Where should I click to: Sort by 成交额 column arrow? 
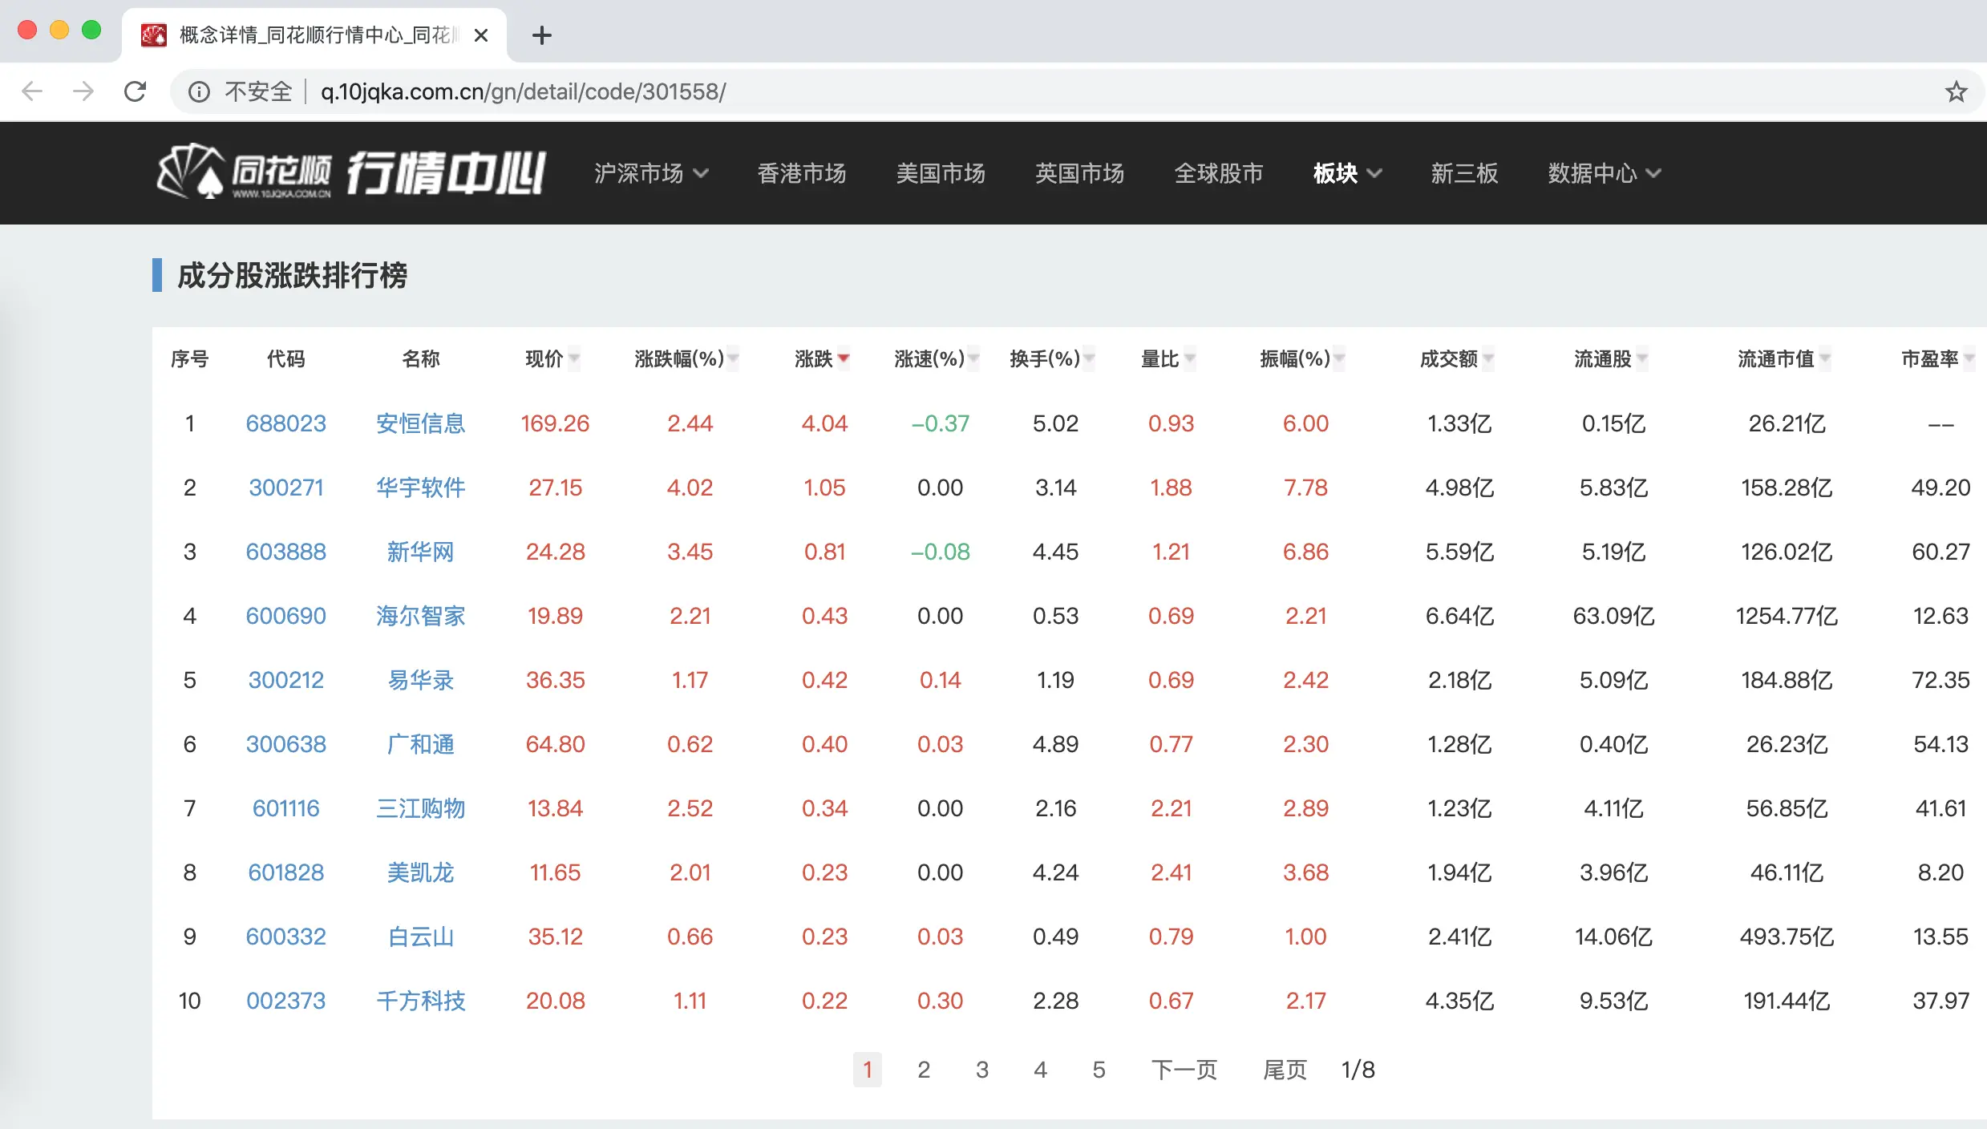point(1490,358)
